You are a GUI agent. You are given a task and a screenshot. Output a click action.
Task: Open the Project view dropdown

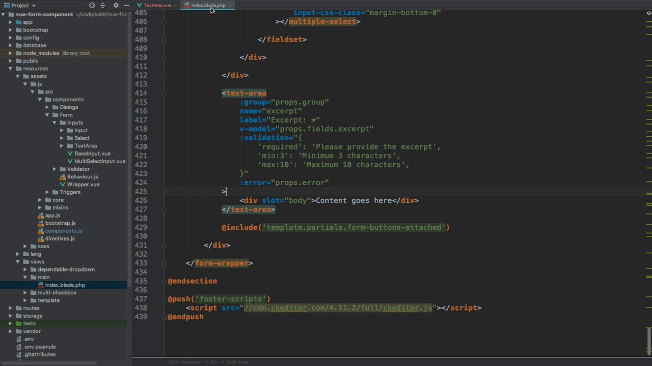point(20,6)
